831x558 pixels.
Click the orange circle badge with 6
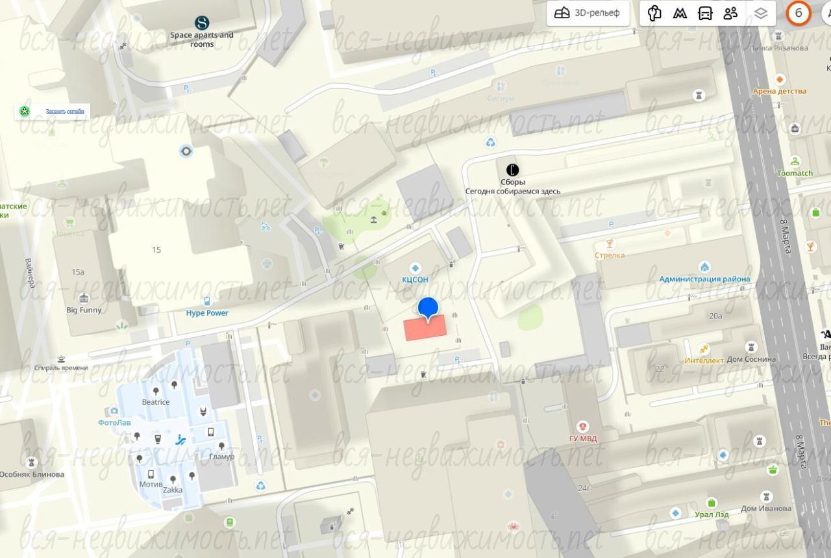point(799,13)
